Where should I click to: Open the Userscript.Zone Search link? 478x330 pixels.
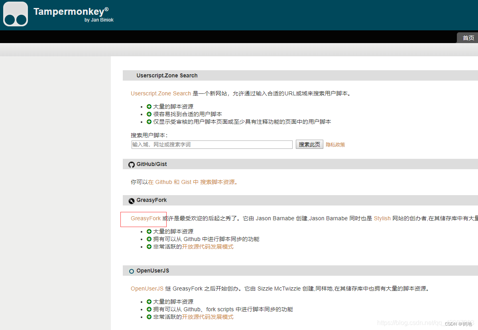[161, 93]
